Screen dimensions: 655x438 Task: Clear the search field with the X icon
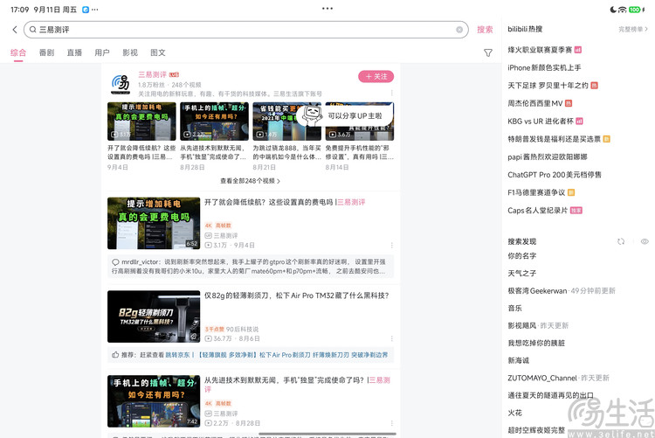tap(459, 30)
